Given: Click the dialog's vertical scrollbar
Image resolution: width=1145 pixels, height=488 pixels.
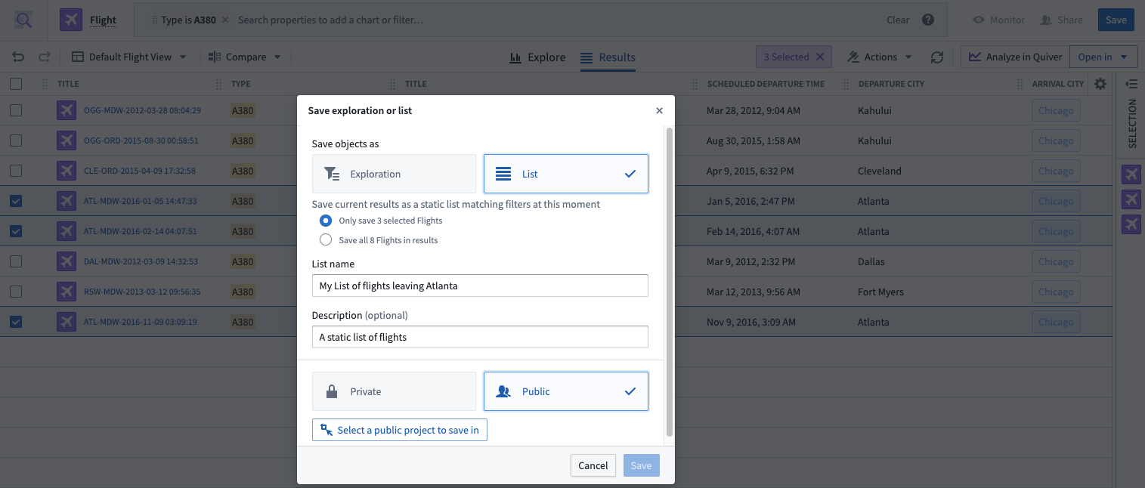Looking at the screenshot, I should (x=669, y=282).
